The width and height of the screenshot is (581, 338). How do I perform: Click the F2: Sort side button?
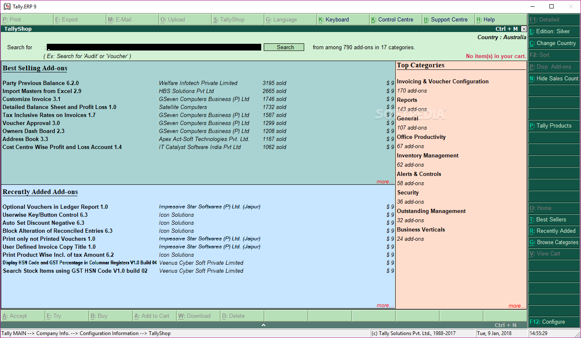(x=554, y=55)
